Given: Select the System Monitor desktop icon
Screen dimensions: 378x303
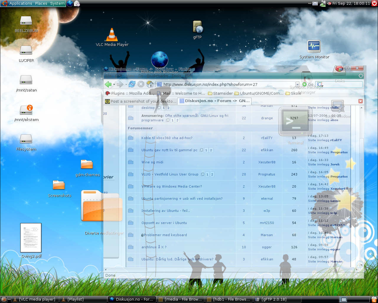Looking at the screenshot, I should 314,46.
